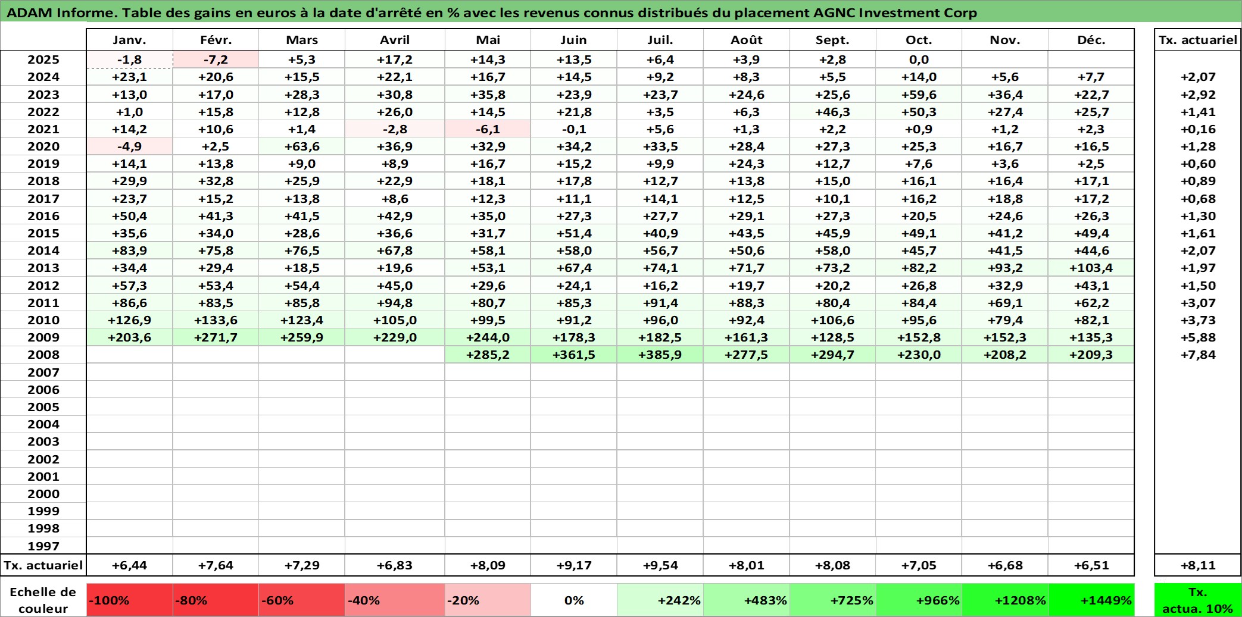Viewport: 1242px width, 617px height.
Task: Select the +46,3 cell in 2022 row
Action: [832, 112]
